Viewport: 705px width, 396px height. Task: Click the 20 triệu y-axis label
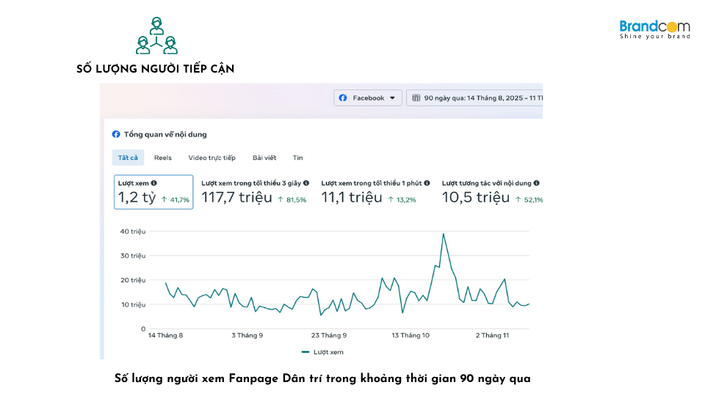click(x=133, y=280)
